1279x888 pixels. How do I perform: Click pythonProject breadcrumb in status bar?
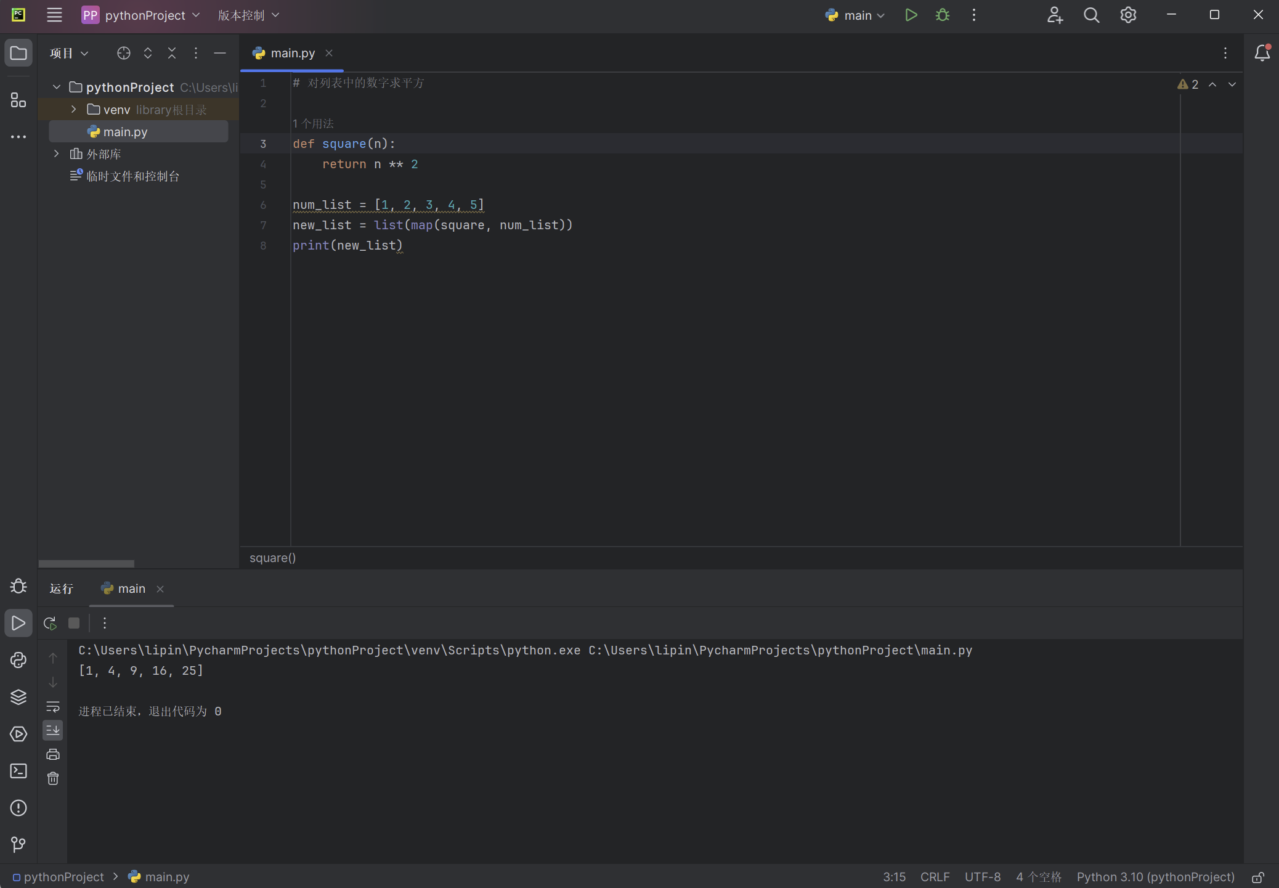[59, 877]
